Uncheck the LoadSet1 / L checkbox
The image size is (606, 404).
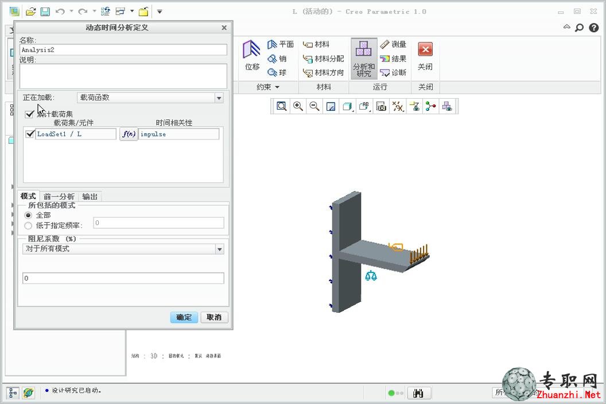click(30, 134)
